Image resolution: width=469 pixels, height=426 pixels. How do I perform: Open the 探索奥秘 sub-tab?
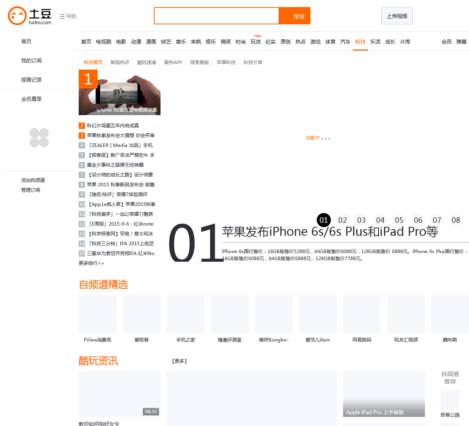coord(199,62)
